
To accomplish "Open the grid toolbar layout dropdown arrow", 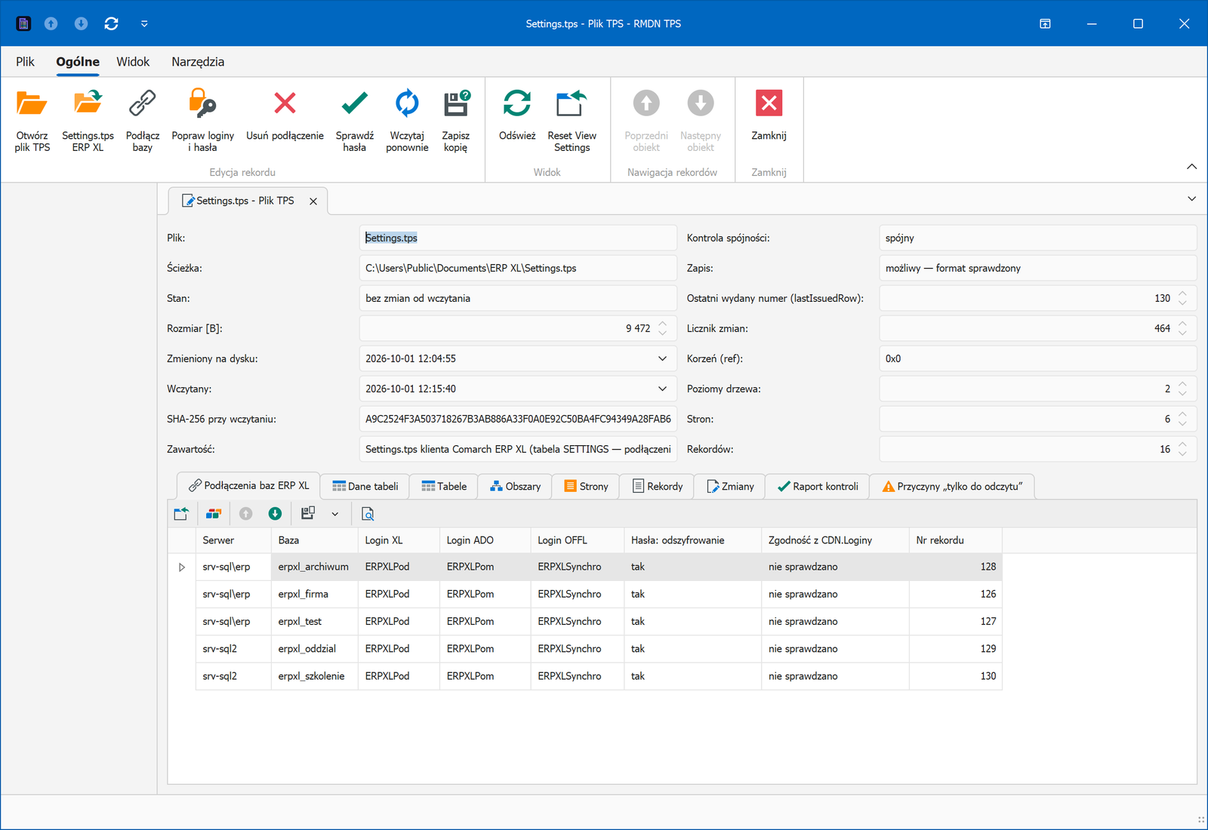I will point(335,514).
